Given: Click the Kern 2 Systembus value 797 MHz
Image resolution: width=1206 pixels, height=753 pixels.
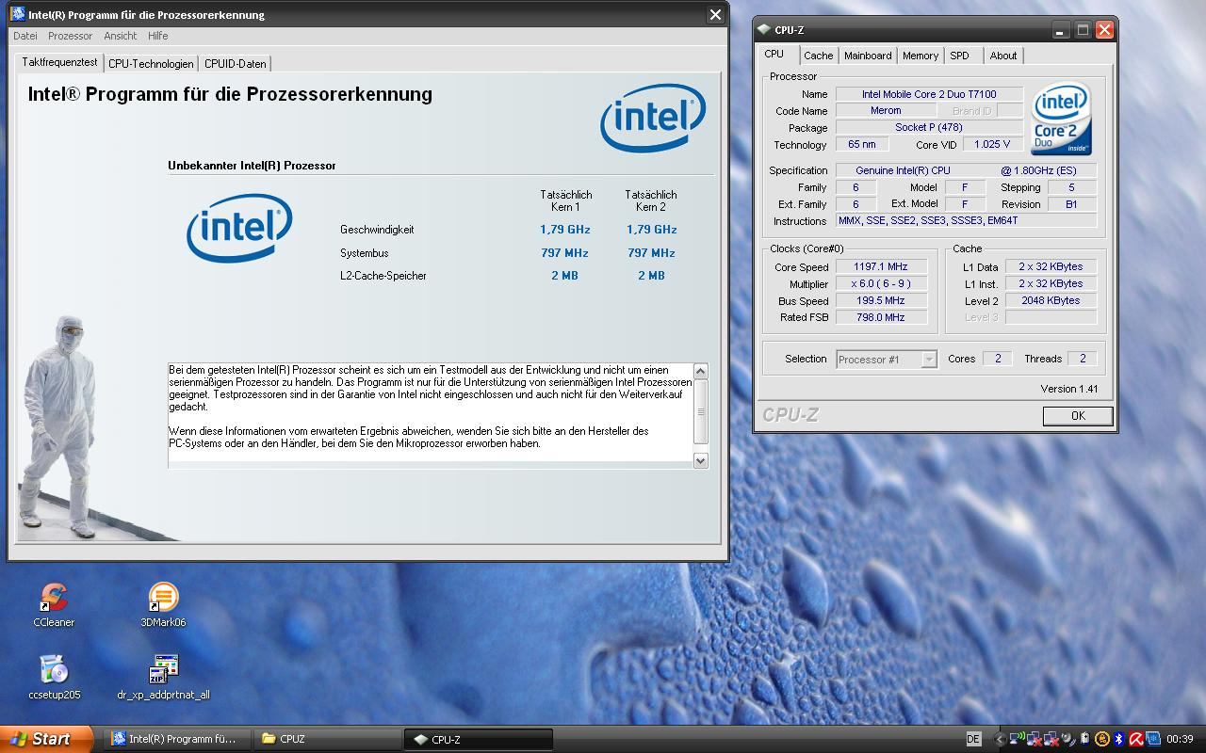Looking at the screenshot, I should point(651,252).
